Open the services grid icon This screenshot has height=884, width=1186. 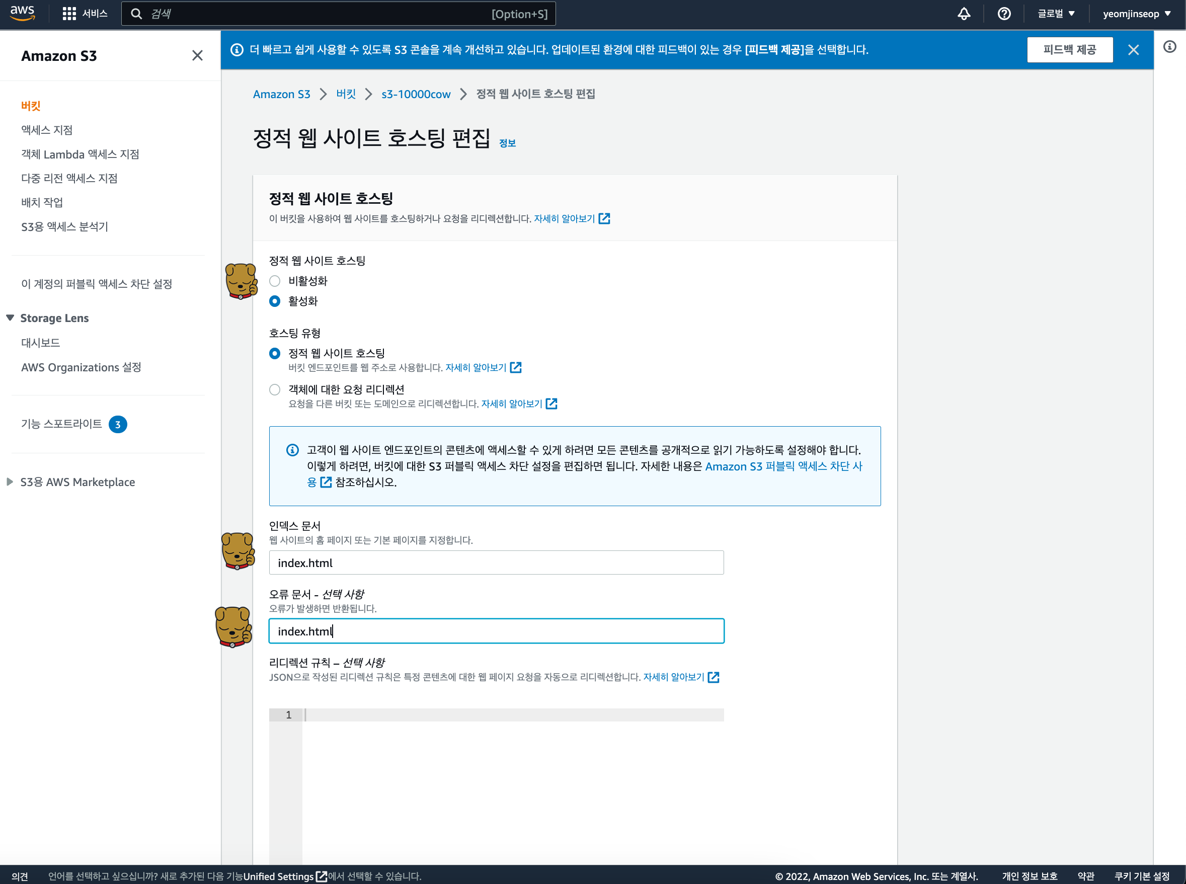[x=69, y=14]
